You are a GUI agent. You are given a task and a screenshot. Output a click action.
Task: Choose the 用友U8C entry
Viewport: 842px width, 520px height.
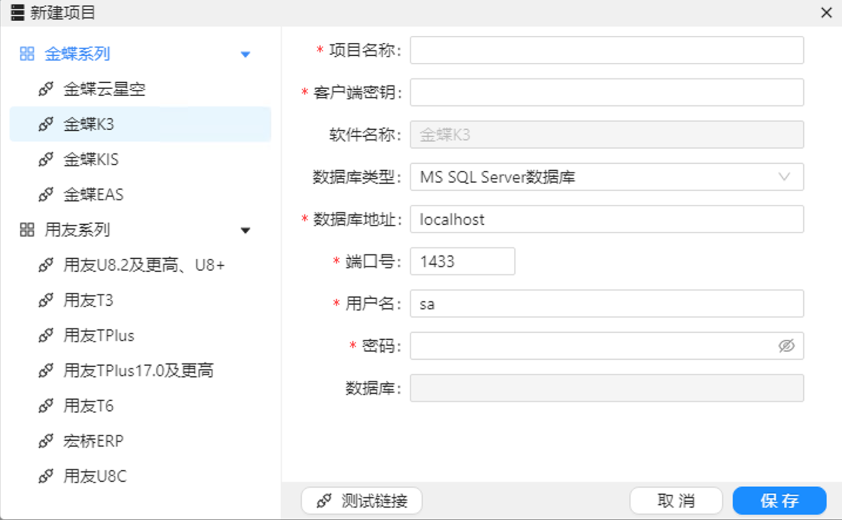click(95, 477)
